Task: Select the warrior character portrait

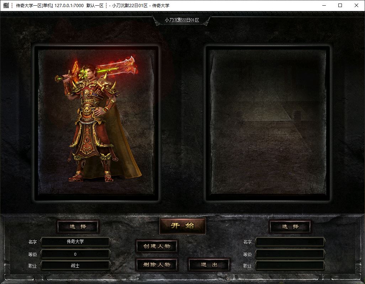Action: coord(96,123)
